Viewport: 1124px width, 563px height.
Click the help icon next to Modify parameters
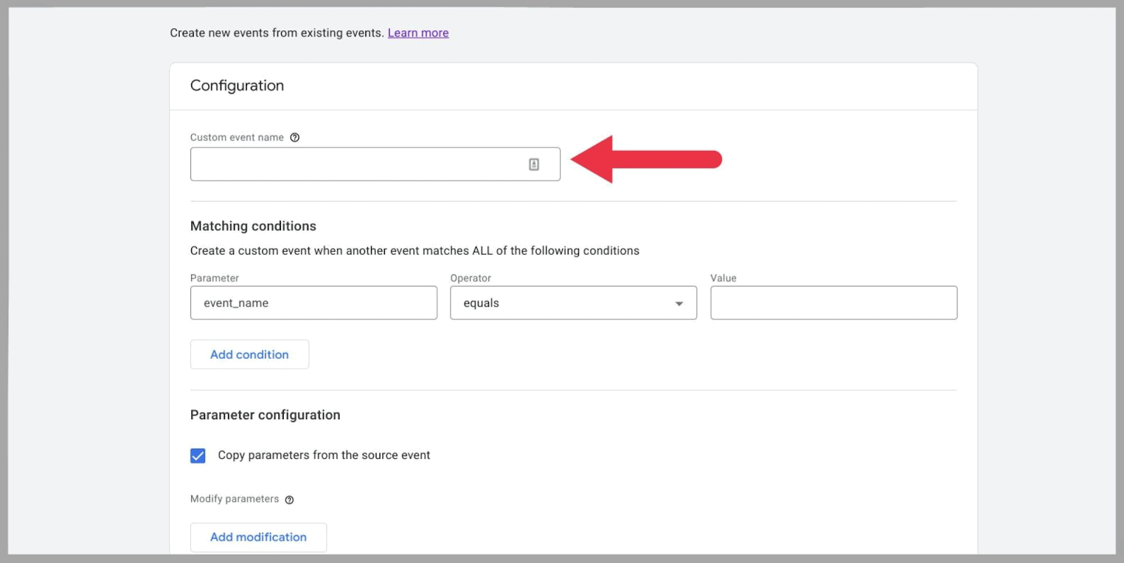pyautogui.click(x=289, y=500)
